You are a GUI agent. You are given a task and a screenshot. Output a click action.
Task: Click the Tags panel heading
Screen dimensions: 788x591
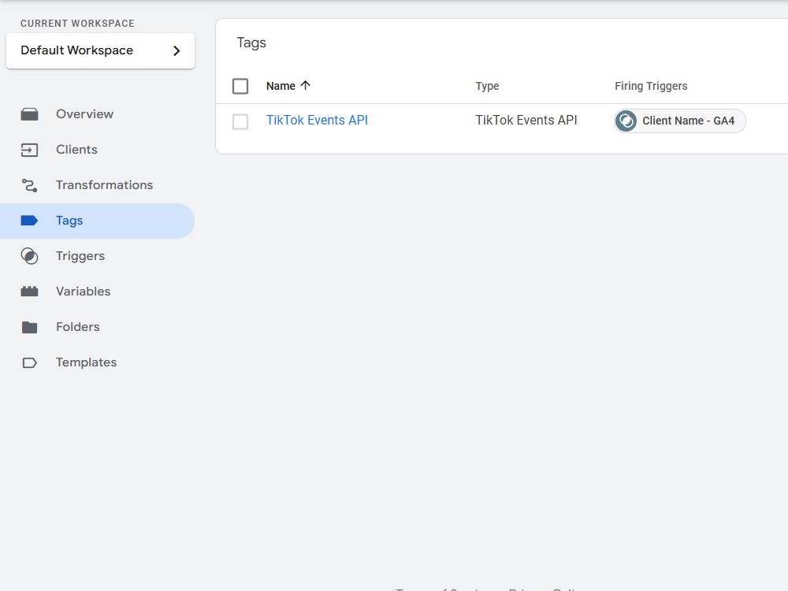(x=251, y=43)
